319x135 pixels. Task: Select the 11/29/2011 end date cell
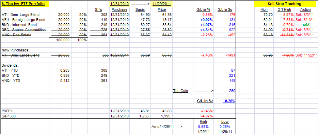[x=161, y=4]
